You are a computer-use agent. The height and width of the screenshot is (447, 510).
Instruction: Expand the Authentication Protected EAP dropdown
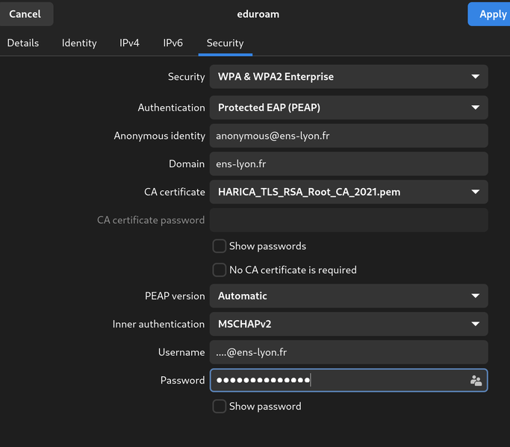[x=348, y=107]
